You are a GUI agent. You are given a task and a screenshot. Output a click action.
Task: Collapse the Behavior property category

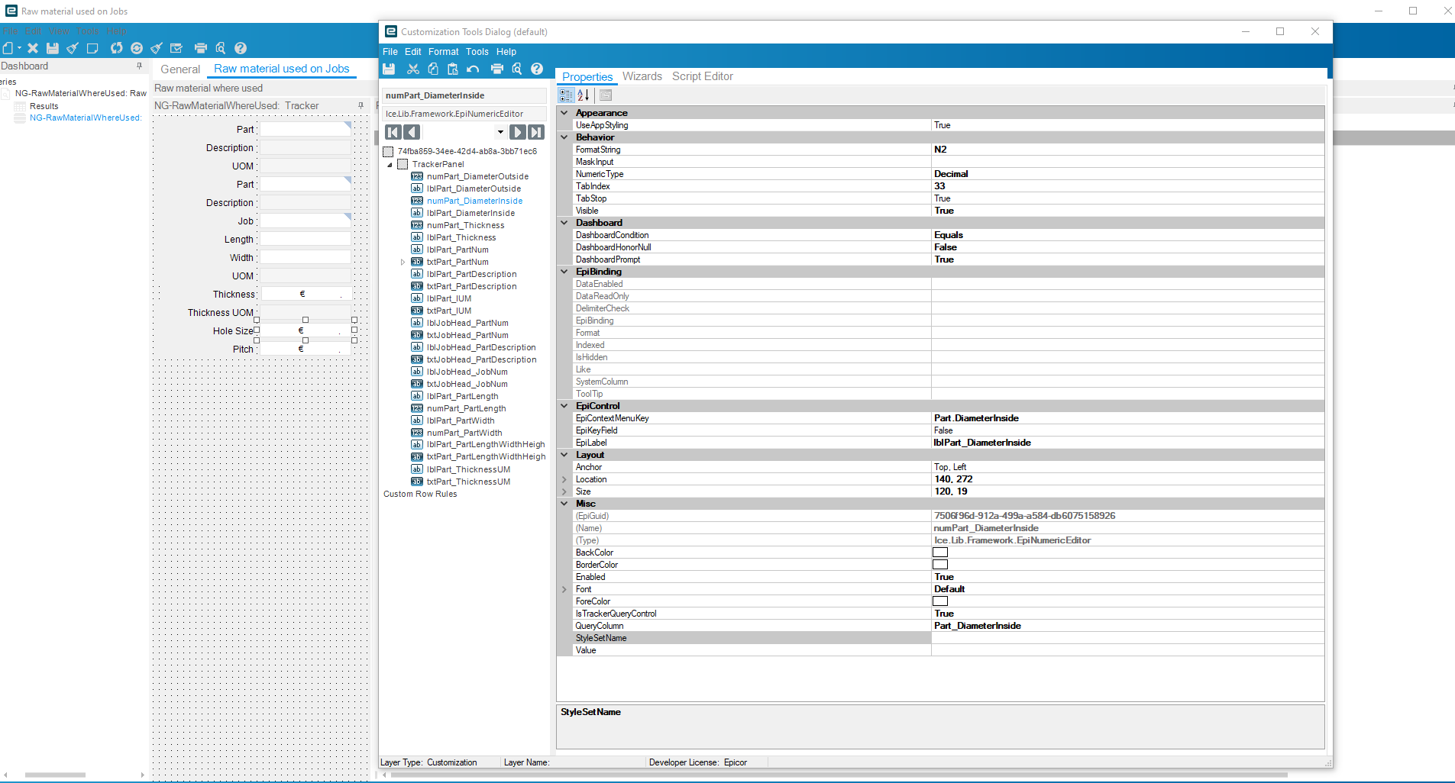(564, 137)
